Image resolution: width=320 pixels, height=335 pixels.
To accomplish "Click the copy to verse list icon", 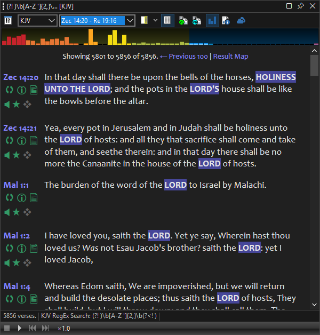I will [183, 20].
